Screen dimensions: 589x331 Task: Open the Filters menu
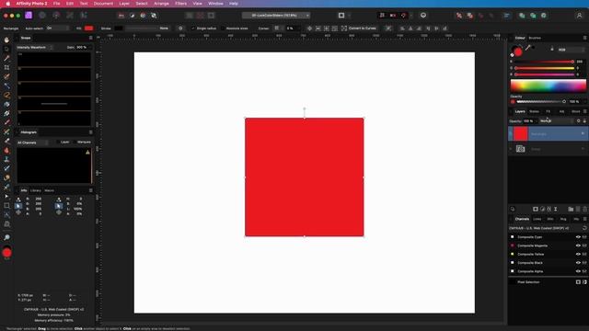pos(180,4)
